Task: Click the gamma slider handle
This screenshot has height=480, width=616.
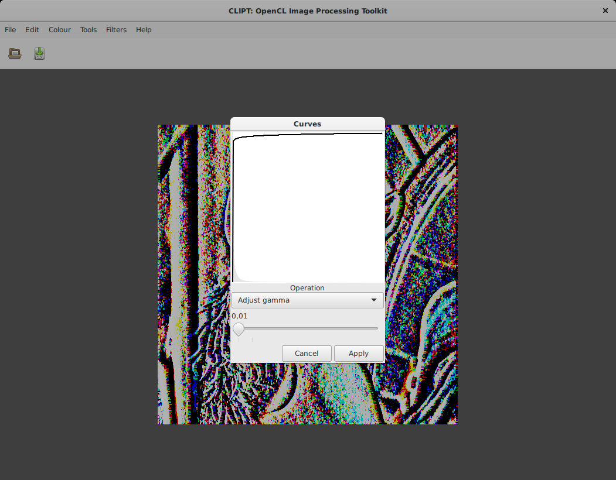Action: (239, 329)
